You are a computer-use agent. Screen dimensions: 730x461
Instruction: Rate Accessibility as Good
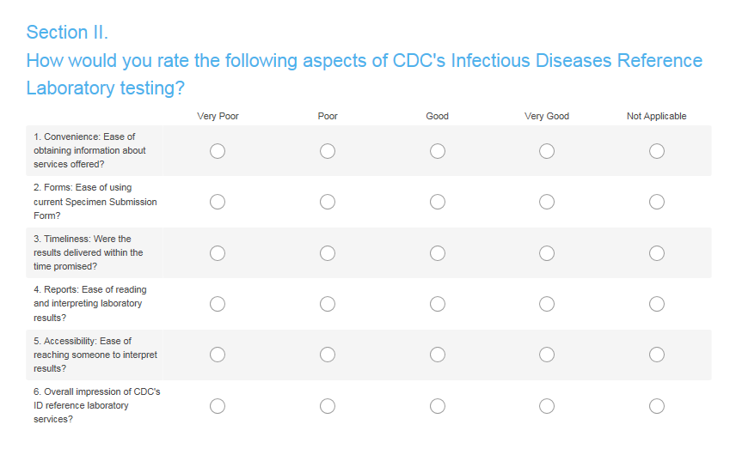438,355
